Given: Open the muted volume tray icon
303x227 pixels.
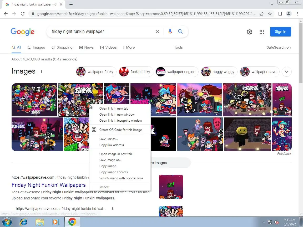Looking at the screenshot, I should (277, 222).
